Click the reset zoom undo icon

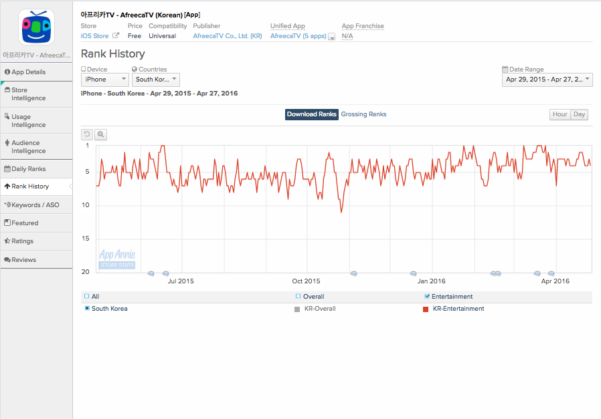[87, 134]
